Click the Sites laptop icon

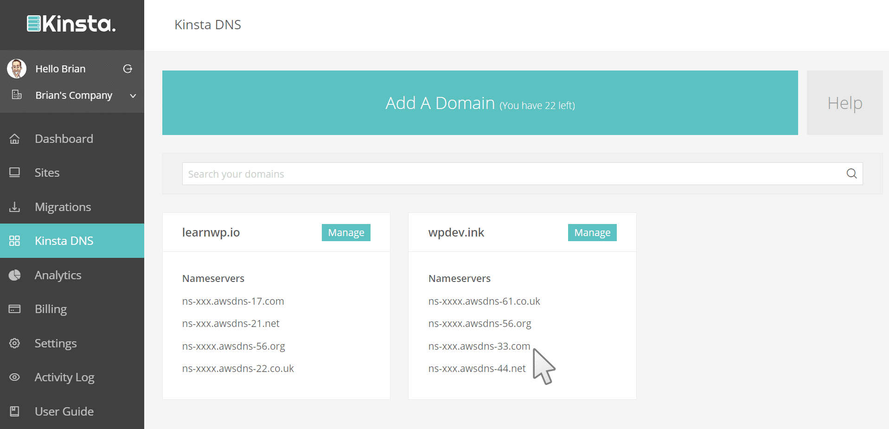coord(15,173)
